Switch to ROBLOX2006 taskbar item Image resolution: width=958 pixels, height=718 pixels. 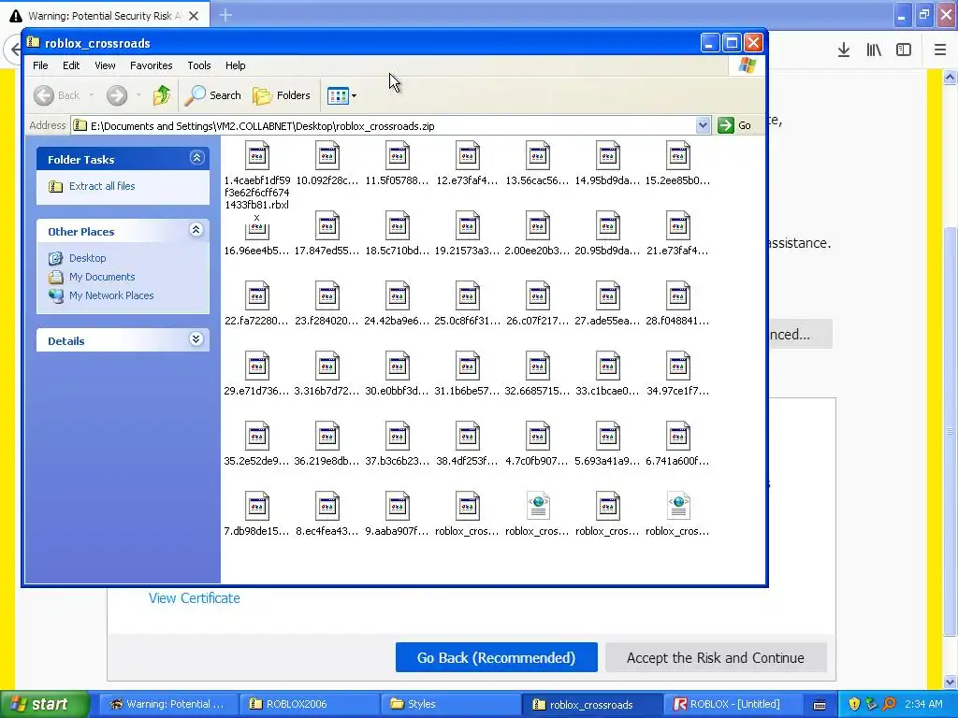point(310,704)
